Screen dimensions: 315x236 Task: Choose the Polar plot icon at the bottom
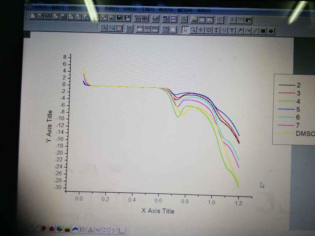[83, 229]
